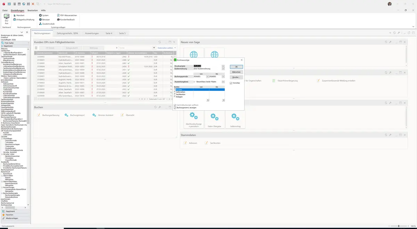Click the zoom slider in the status bar
This screenshot has height=229, width=417.
399,226
